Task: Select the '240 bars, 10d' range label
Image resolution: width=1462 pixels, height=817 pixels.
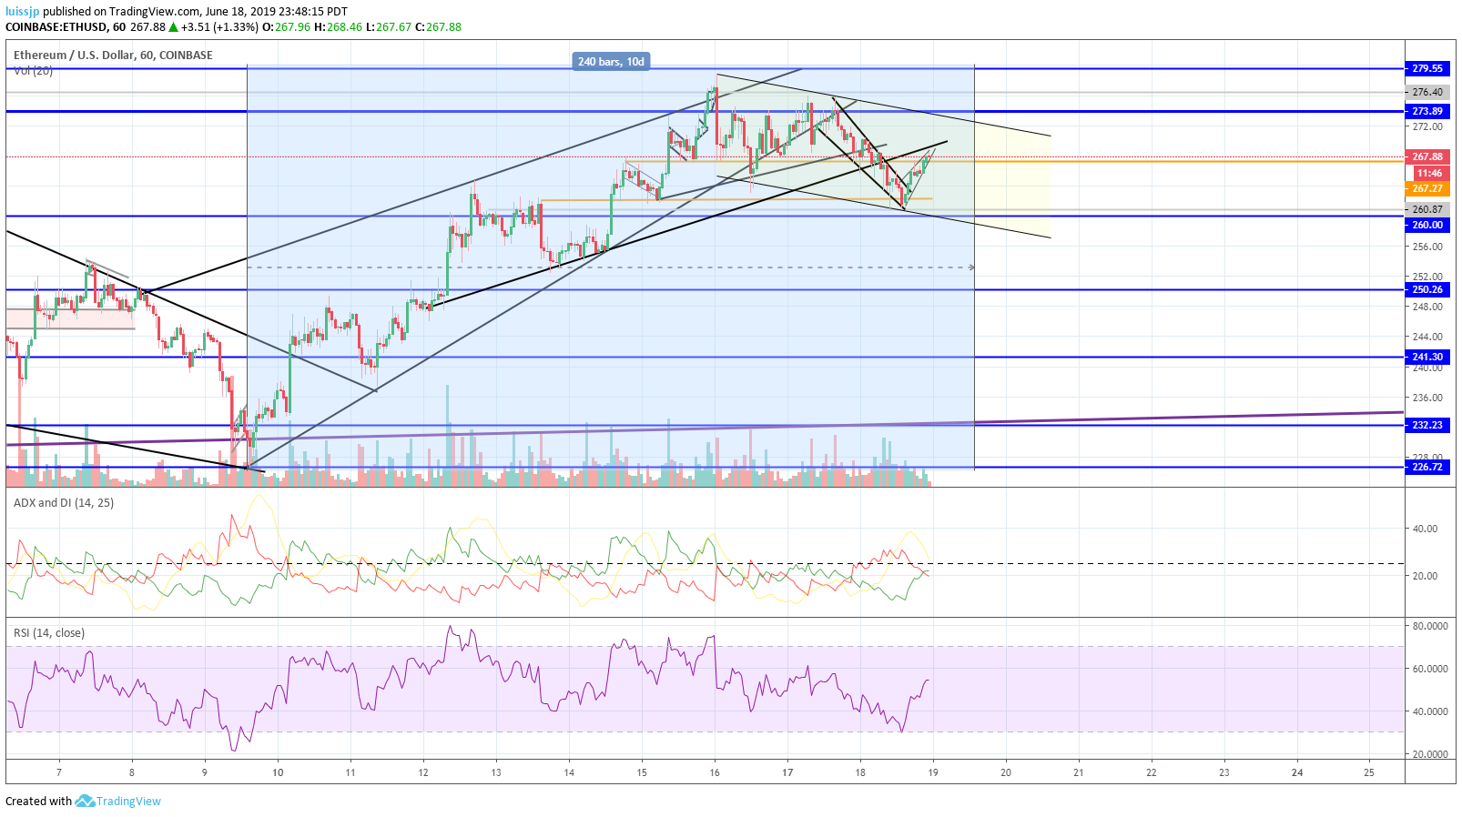Action: pos(611,62)
